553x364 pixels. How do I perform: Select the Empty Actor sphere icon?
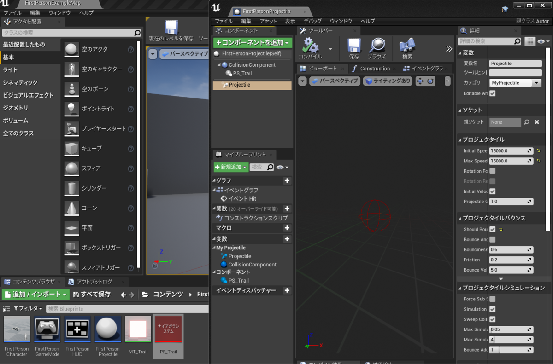coord(71,49)
